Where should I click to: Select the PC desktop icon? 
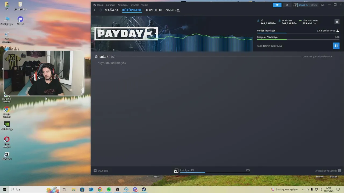(x=7, y=6)
